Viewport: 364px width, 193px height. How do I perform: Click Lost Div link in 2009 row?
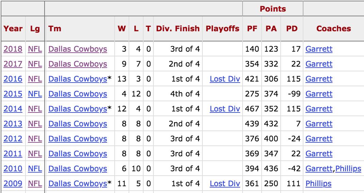[225, 183]
